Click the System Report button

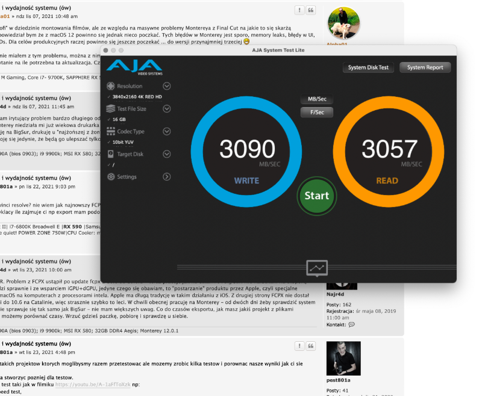(x=425, y=67)
